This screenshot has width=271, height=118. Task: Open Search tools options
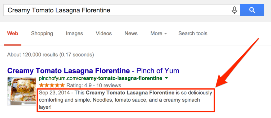pos(193,34)
